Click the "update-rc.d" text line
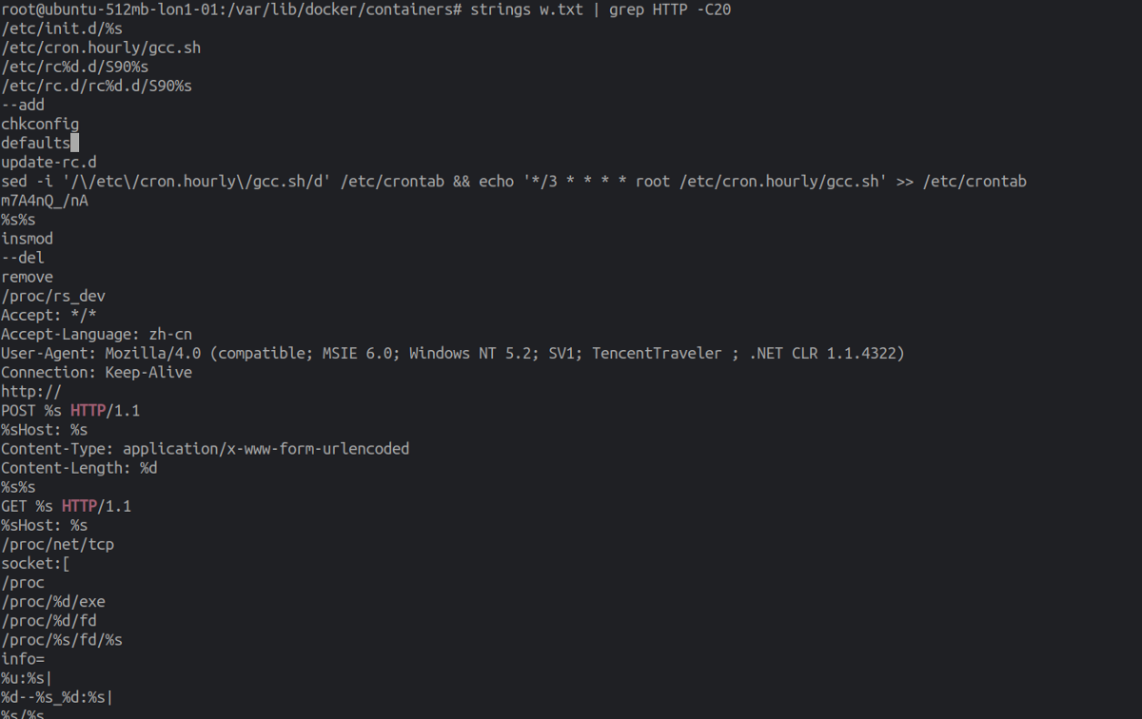The height and width of the screenshot is (719, 1142). click(49, 163)
